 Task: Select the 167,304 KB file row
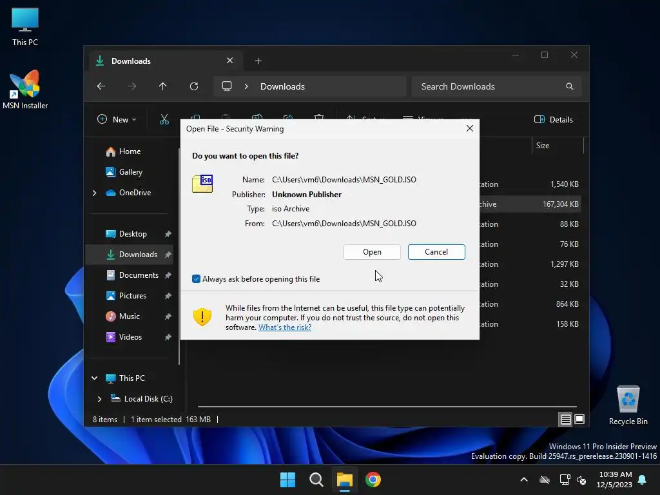[530, 204]
